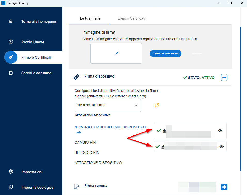
Task: Click the Servizi a consumo bag icon
Action: 11,73
